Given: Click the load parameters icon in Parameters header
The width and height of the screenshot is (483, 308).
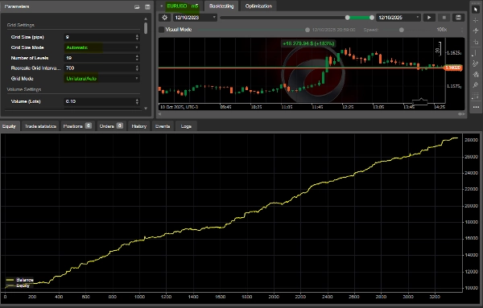Looking at the screenshot, I should click(x=137, y=6).
